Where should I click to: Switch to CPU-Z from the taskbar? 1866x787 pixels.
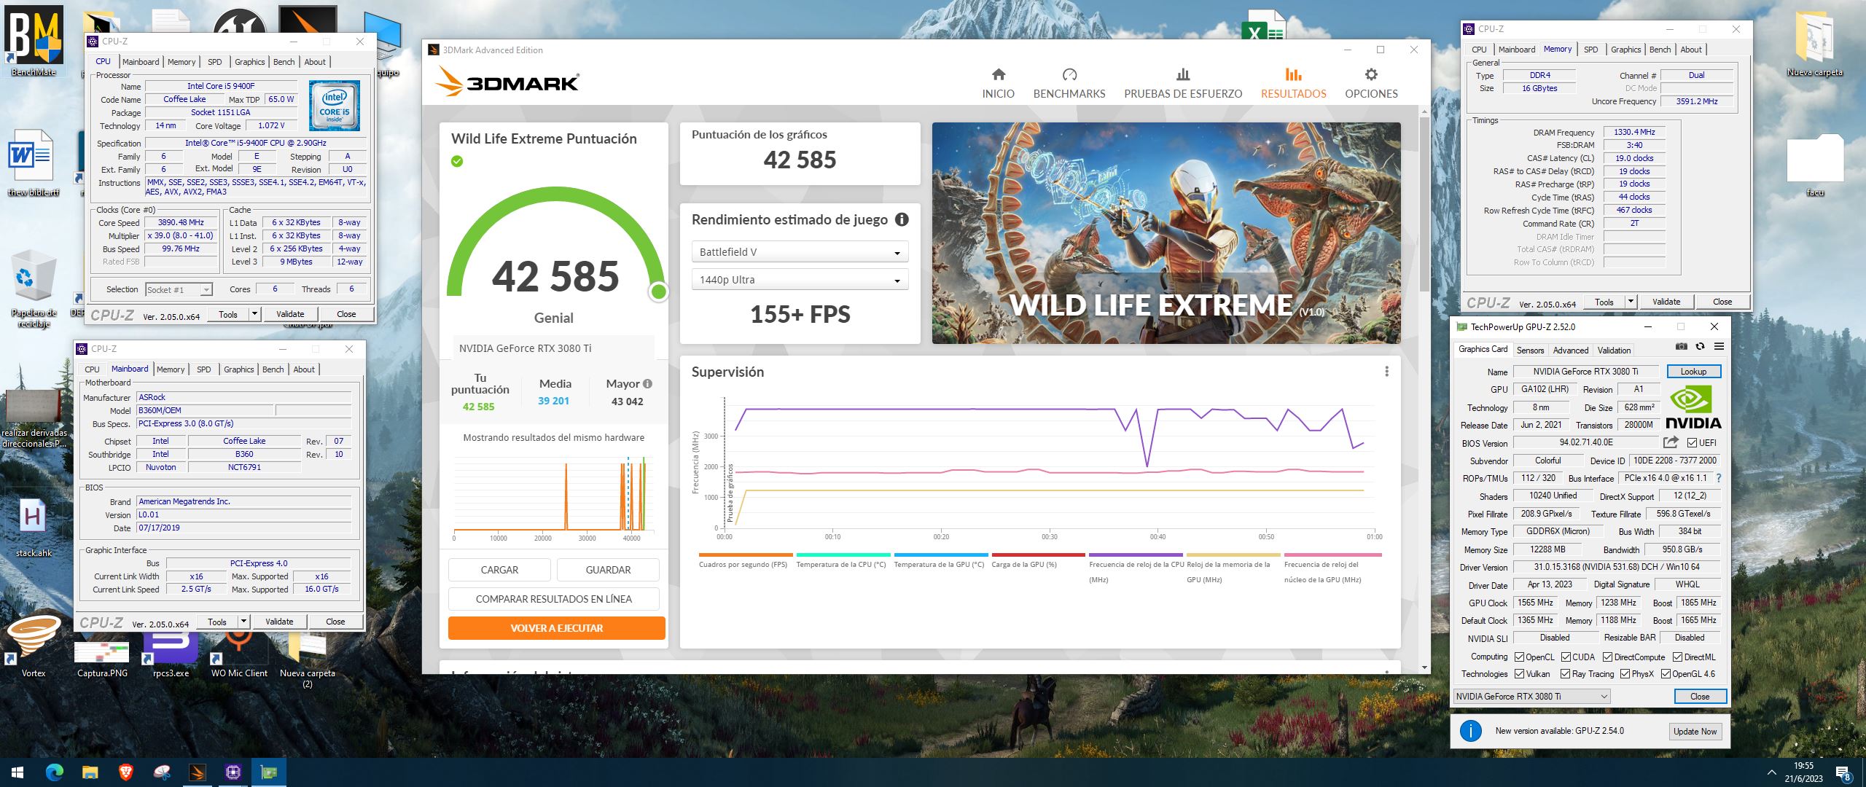(x=233, y=772)
